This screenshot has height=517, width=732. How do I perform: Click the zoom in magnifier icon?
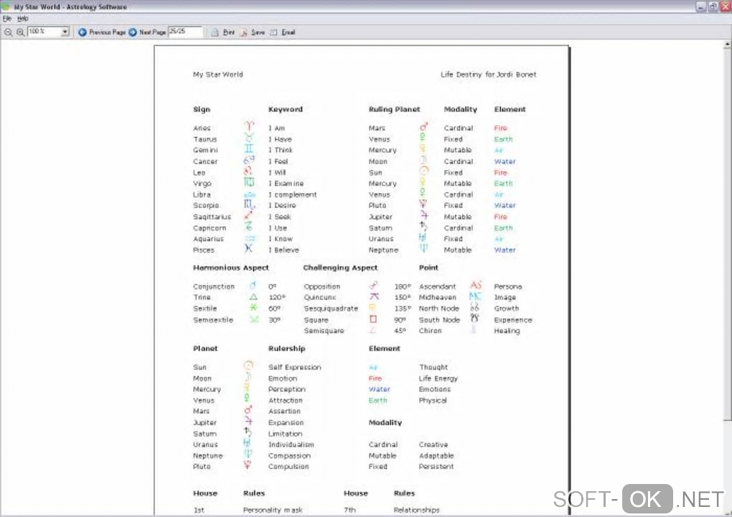coord(20,32)
